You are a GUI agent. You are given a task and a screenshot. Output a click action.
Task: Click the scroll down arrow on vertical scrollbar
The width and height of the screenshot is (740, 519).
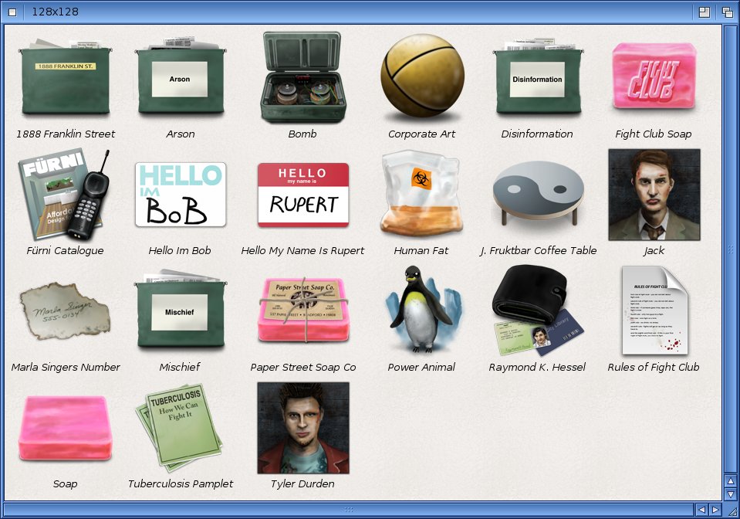click(x=731, y=494)
